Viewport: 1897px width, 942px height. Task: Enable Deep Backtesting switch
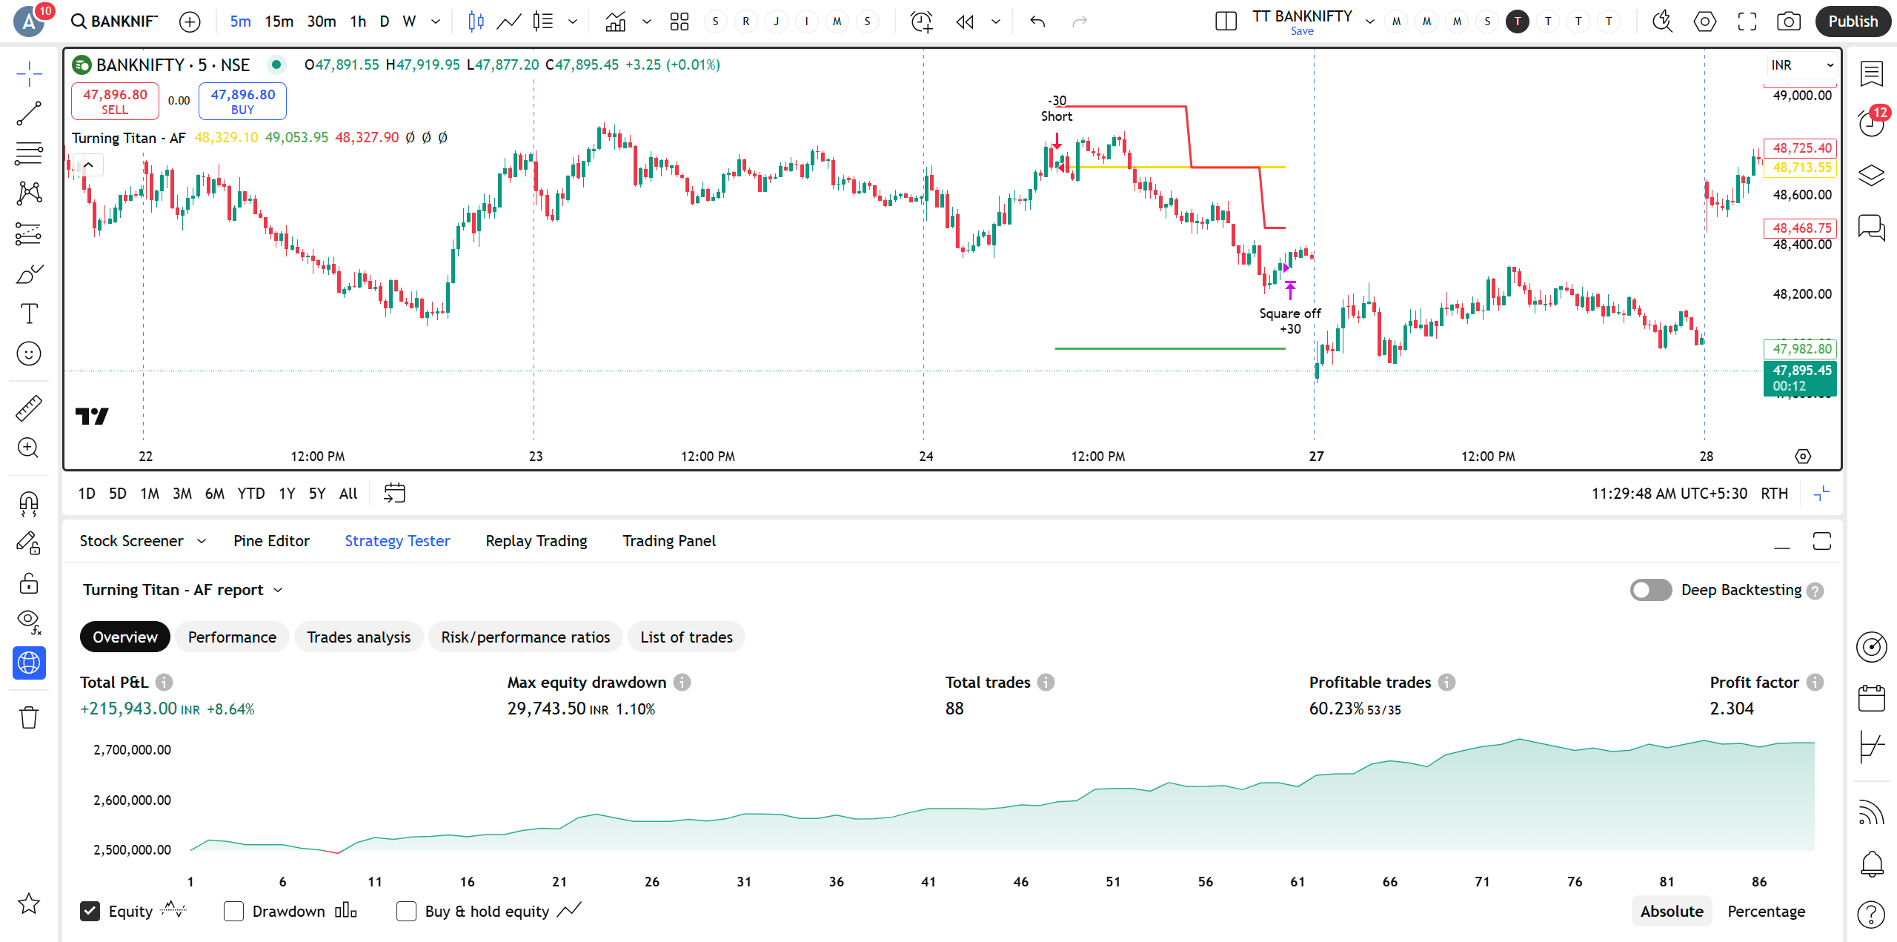pos(1651,590)
